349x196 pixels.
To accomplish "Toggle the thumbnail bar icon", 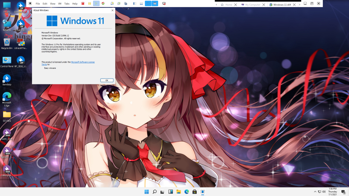I will click(x=141, y=3).
